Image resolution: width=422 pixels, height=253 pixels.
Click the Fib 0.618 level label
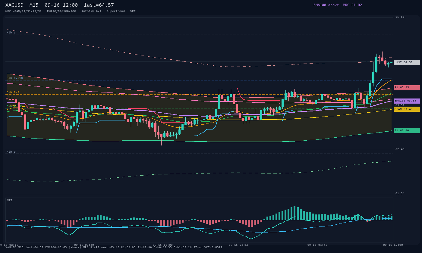pos(15,78)
